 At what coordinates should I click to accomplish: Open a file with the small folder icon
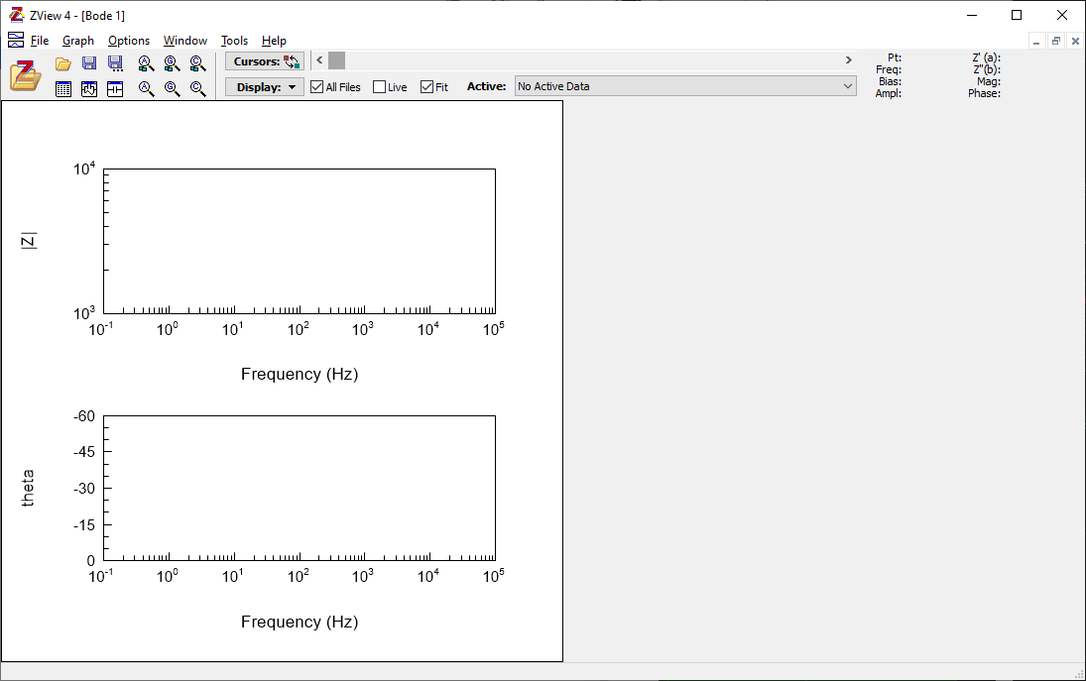(x=63, y=63)
